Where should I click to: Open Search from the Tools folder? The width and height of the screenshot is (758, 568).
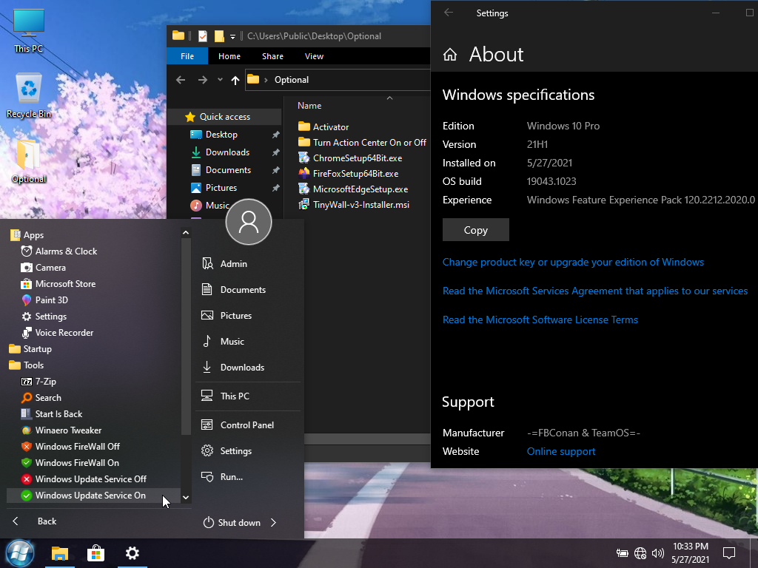pos(48,398)
